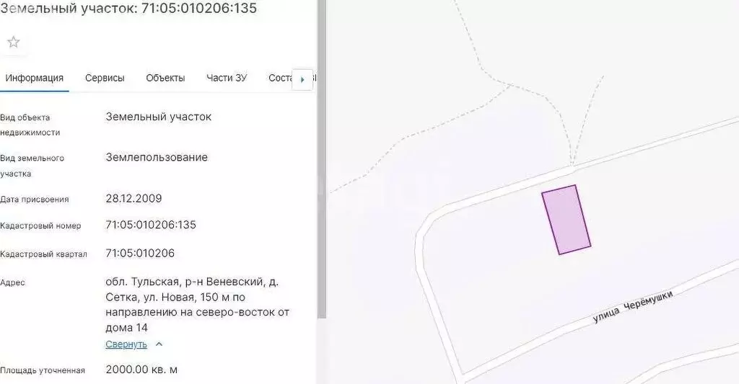Click the date 28.12.2009
Screen dimensions: 739x384
[134, 198]
